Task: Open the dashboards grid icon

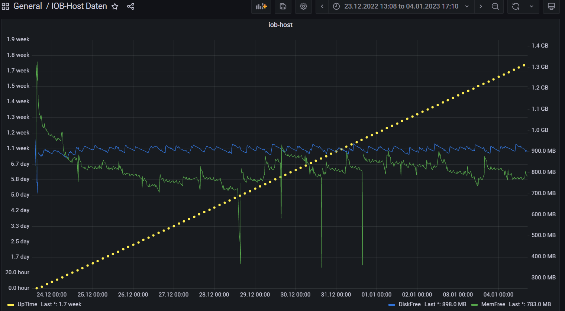Action: pos(6,6)
